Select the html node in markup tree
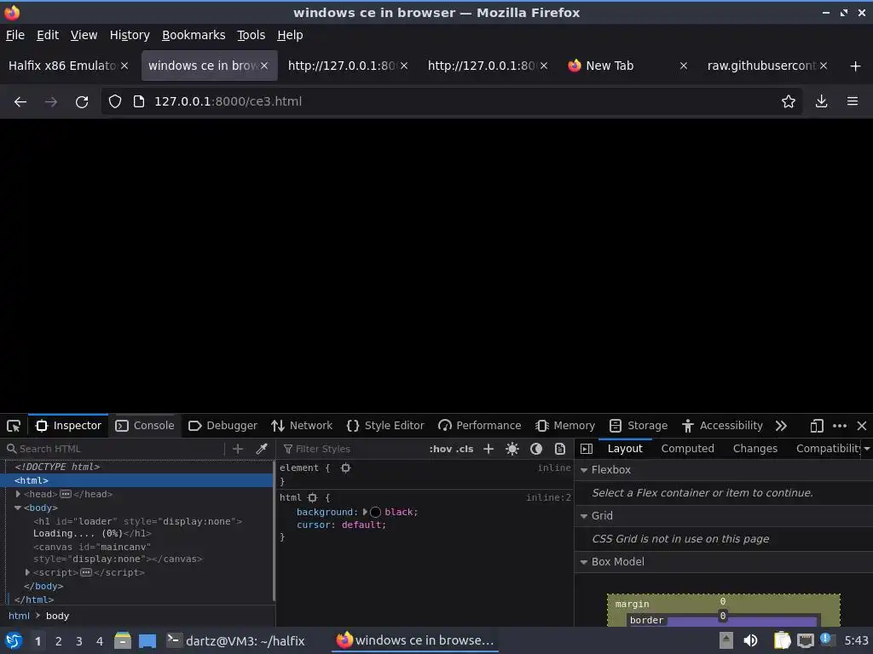The image size is (873, 654). tap(136, 480)
